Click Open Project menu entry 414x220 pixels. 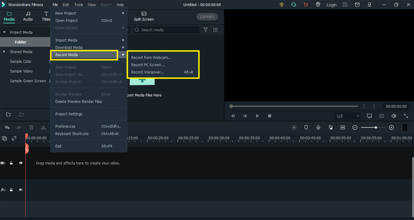coord(89,20)
